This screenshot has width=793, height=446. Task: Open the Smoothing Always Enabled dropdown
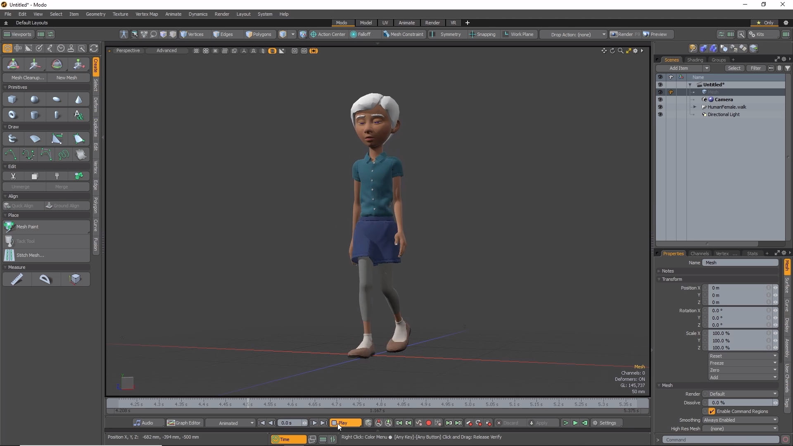(x=740, y=420)
